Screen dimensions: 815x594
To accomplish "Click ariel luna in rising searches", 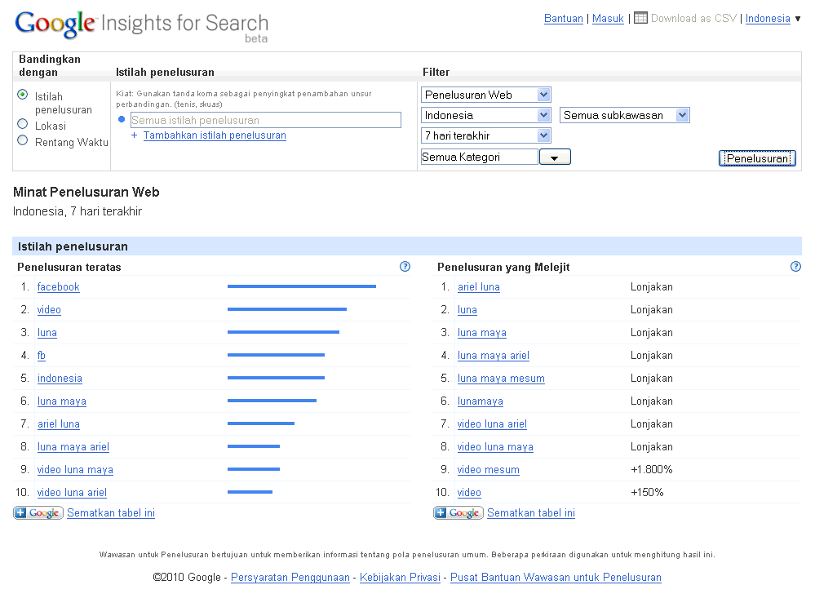I will 479,287.
